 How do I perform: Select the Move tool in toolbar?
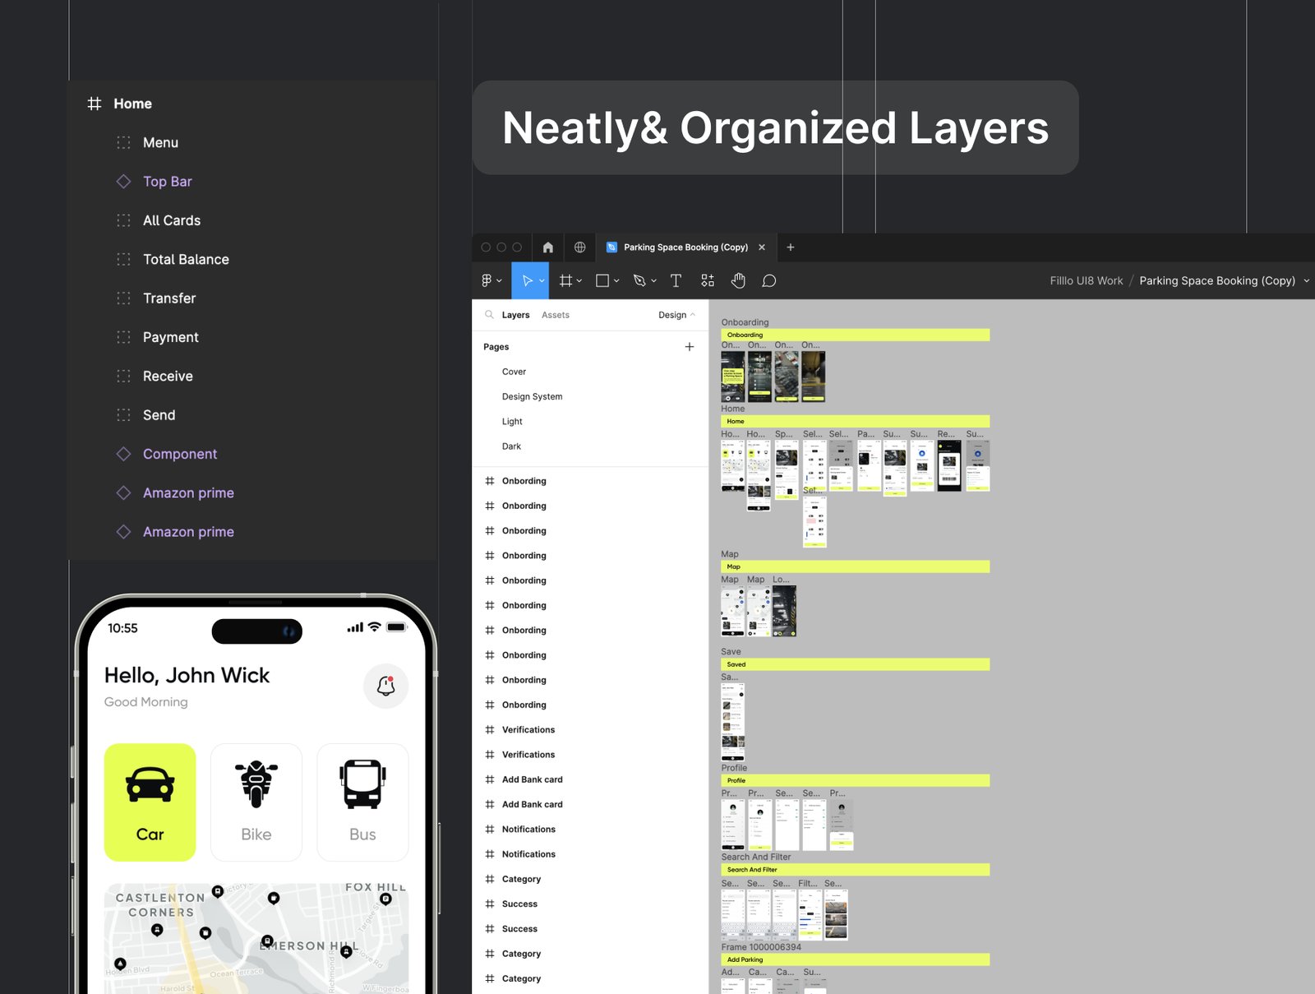[527, 281]
